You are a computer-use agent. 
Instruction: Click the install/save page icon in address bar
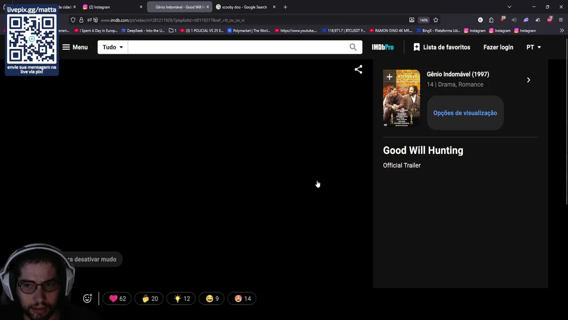tap(412, 20)
